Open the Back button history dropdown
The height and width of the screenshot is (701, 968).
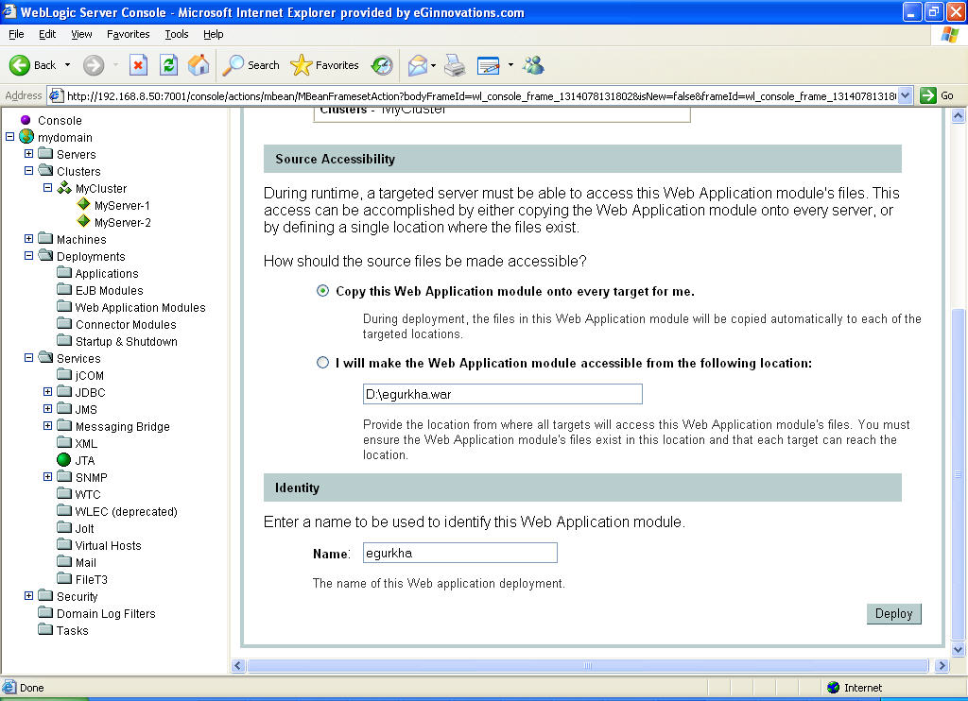(x=67, y=65)
